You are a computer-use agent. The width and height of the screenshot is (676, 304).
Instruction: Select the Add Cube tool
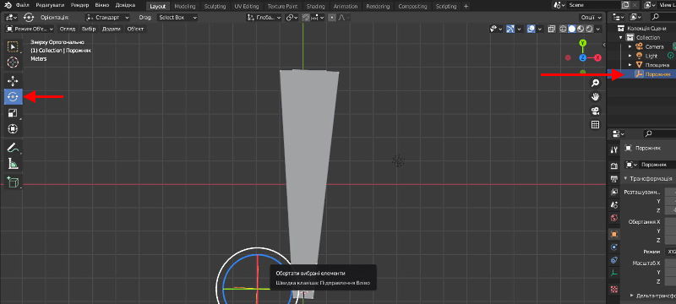point(13,182)
